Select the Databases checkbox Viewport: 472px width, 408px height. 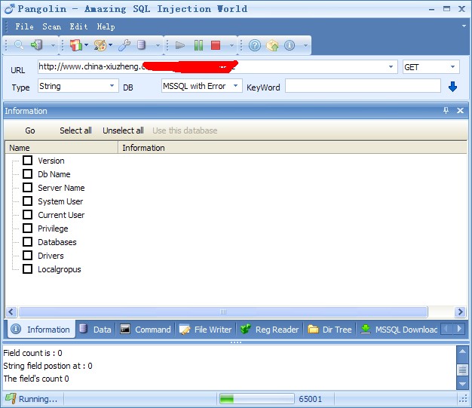tap(27, 241)
